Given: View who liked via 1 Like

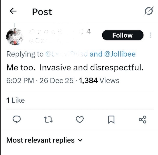Looking at the screenshot, I should (15, 100).
